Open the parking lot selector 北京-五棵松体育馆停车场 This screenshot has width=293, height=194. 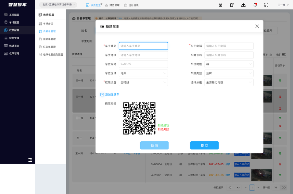(x=58, y=5)
